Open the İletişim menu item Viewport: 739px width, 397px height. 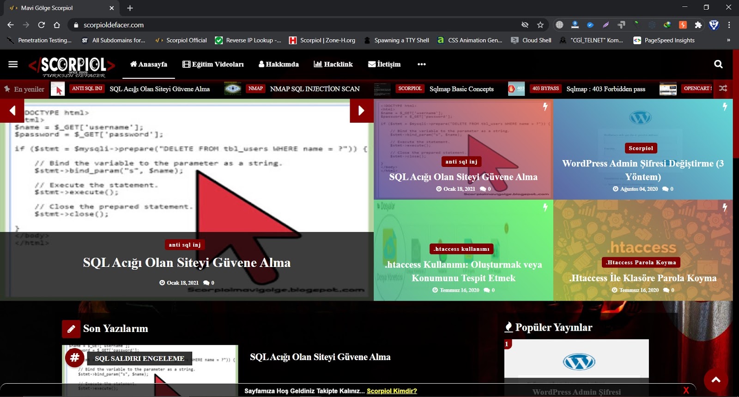pos(384,64)
